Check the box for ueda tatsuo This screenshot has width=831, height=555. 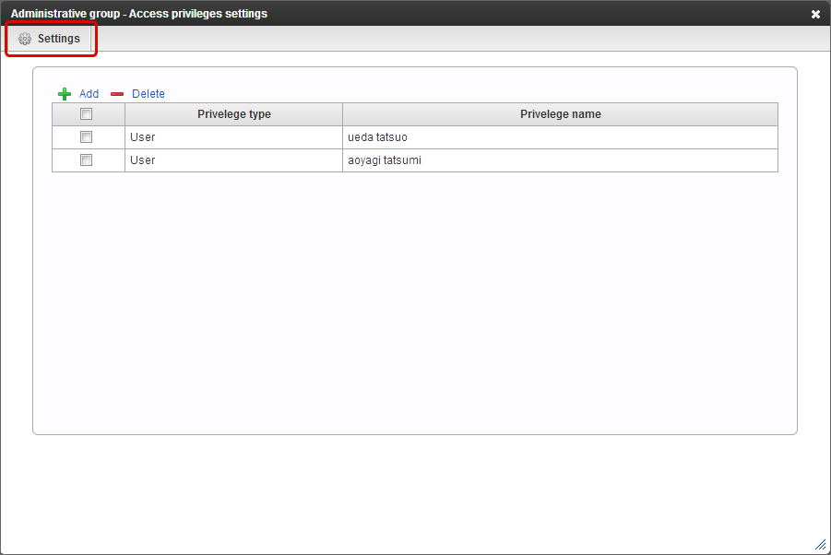(x=86, y=137)
